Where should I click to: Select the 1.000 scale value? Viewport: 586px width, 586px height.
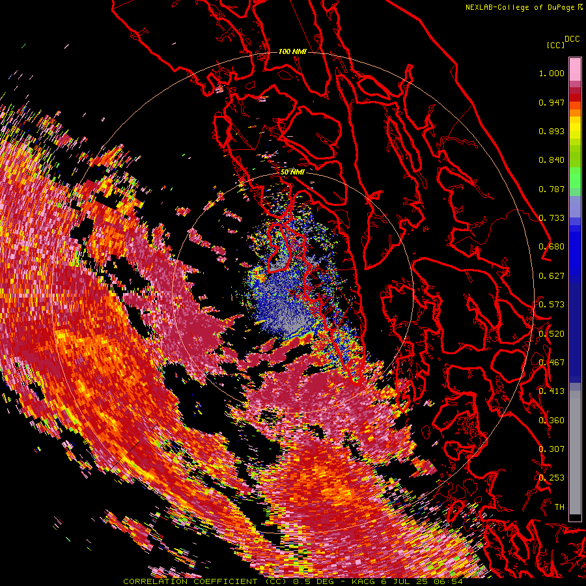[x=551, y=73]
